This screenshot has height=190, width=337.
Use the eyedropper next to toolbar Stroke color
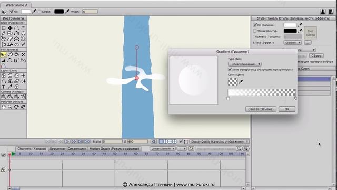pyautogui.click(x=67, y=12)
